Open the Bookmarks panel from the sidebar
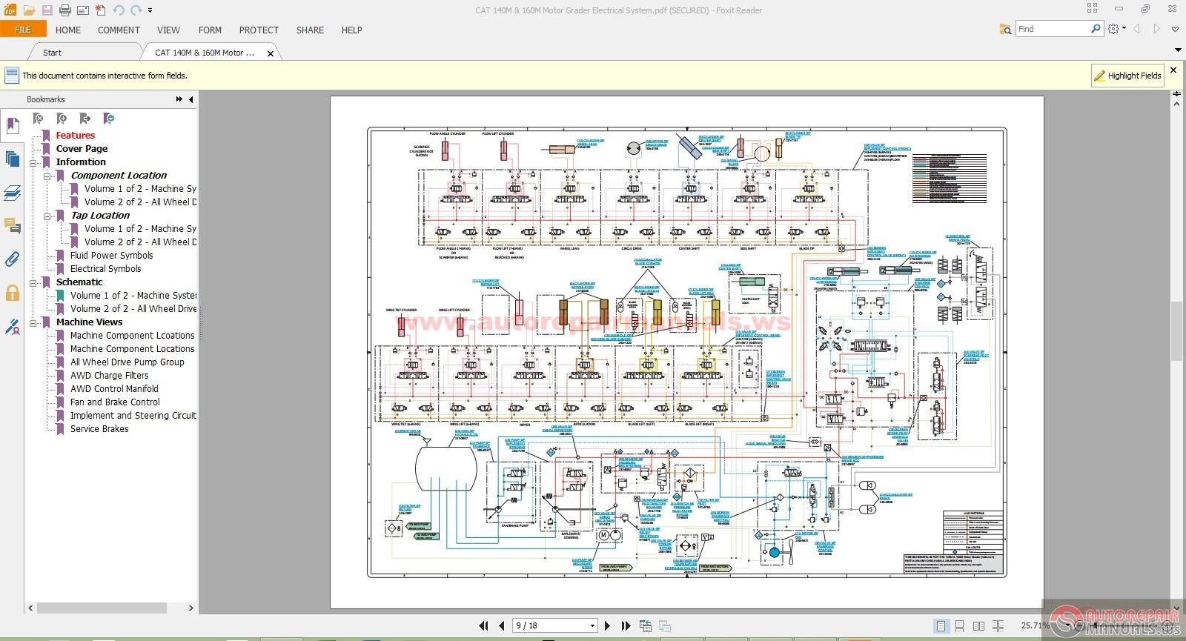This screenshot has height=641, width=1186. coord(13,125)
